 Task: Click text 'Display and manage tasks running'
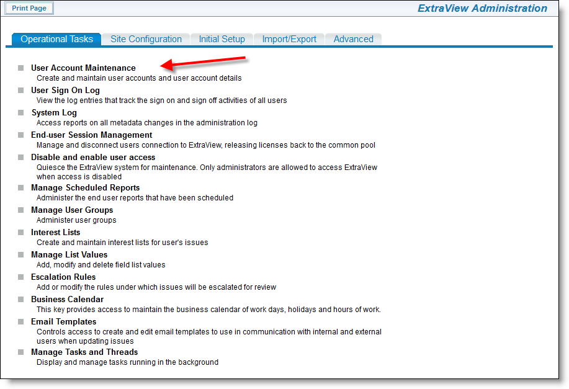point(127,362)
